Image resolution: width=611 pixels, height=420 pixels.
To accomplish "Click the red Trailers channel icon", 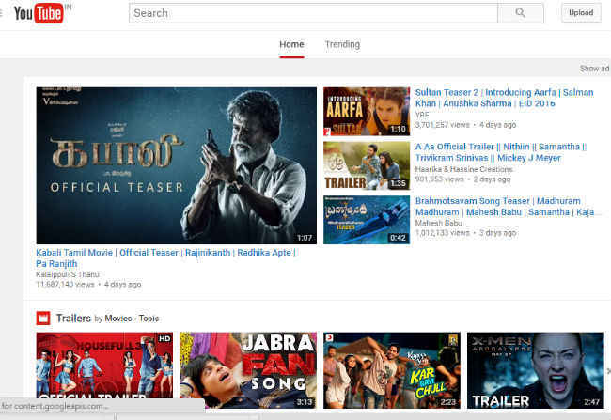I will (x=43, y=318).
